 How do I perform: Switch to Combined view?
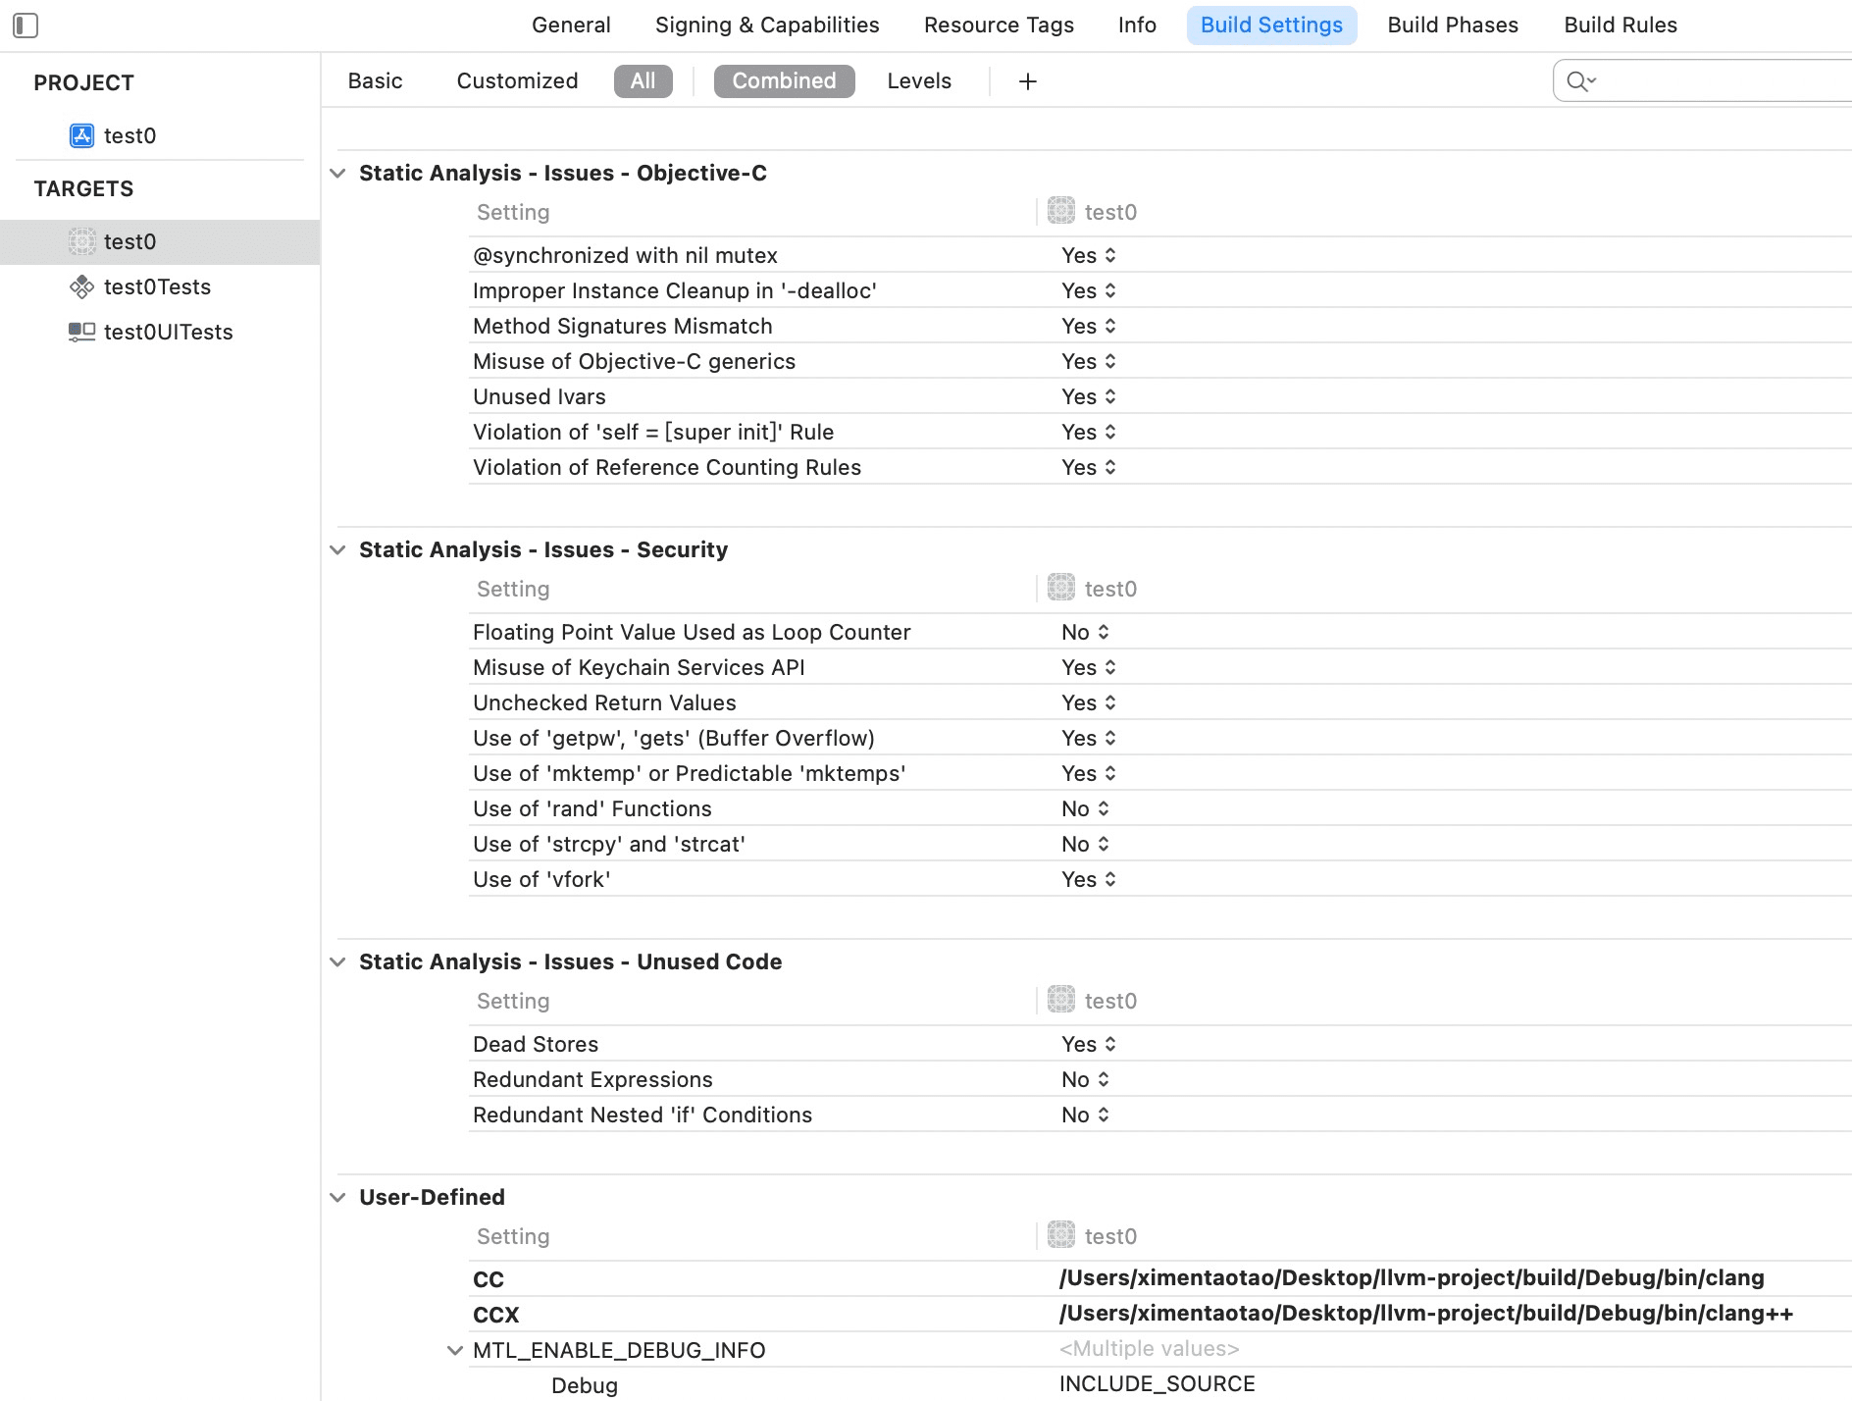click(785, 81)
